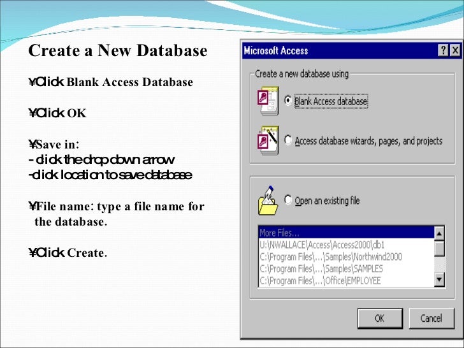The image size is (464, 348).
Task: Click the Blank Access database icon
Action: click(268, 101)
